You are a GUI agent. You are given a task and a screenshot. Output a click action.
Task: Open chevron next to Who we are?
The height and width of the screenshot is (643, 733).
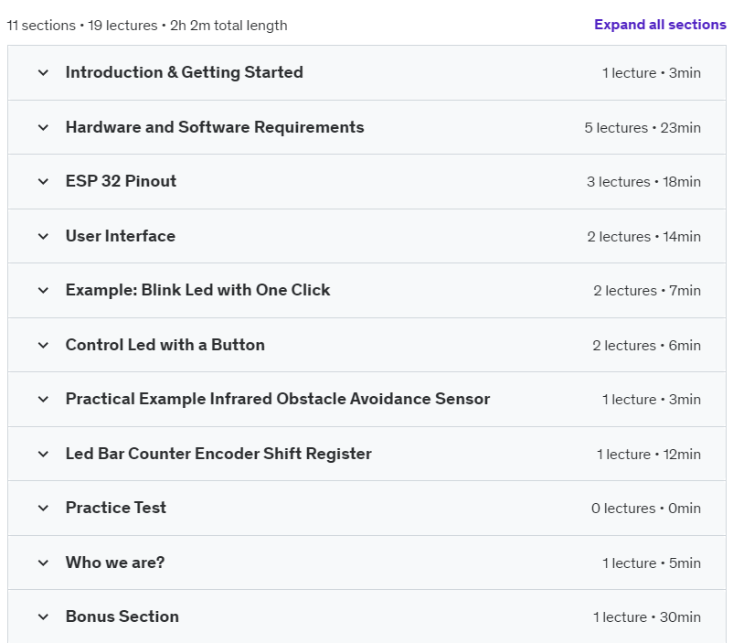(x=43, y=563)
